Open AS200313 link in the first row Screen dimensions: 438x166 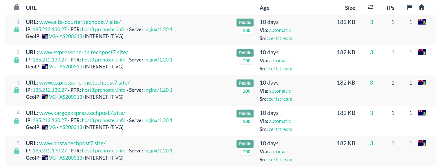click(x=71, y=36)
